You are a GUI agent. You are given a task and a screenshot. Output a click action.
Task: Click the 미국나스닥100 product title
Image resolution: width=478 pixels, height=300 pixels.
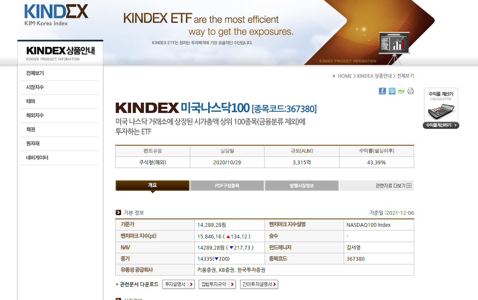coord(215,108)
